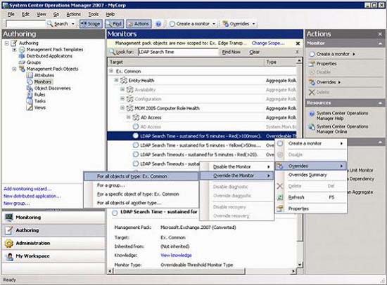Click the Monitoring workspace icon
The height and width of the screenshot is (285, 387).
[x=9, y=218]
